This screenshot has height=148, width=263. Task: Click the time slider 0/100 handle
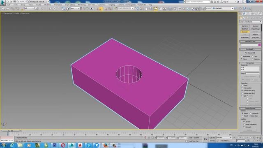[x=10, y=131]
